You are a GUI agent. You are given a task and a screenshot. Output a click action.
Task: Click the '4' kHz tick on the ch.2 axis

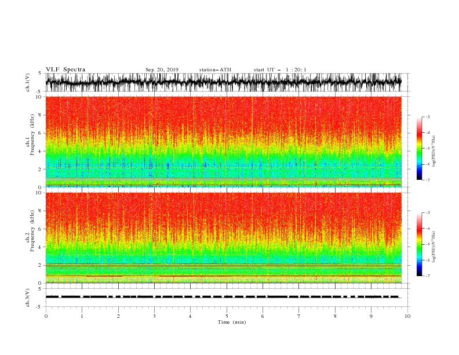[40, 247]
